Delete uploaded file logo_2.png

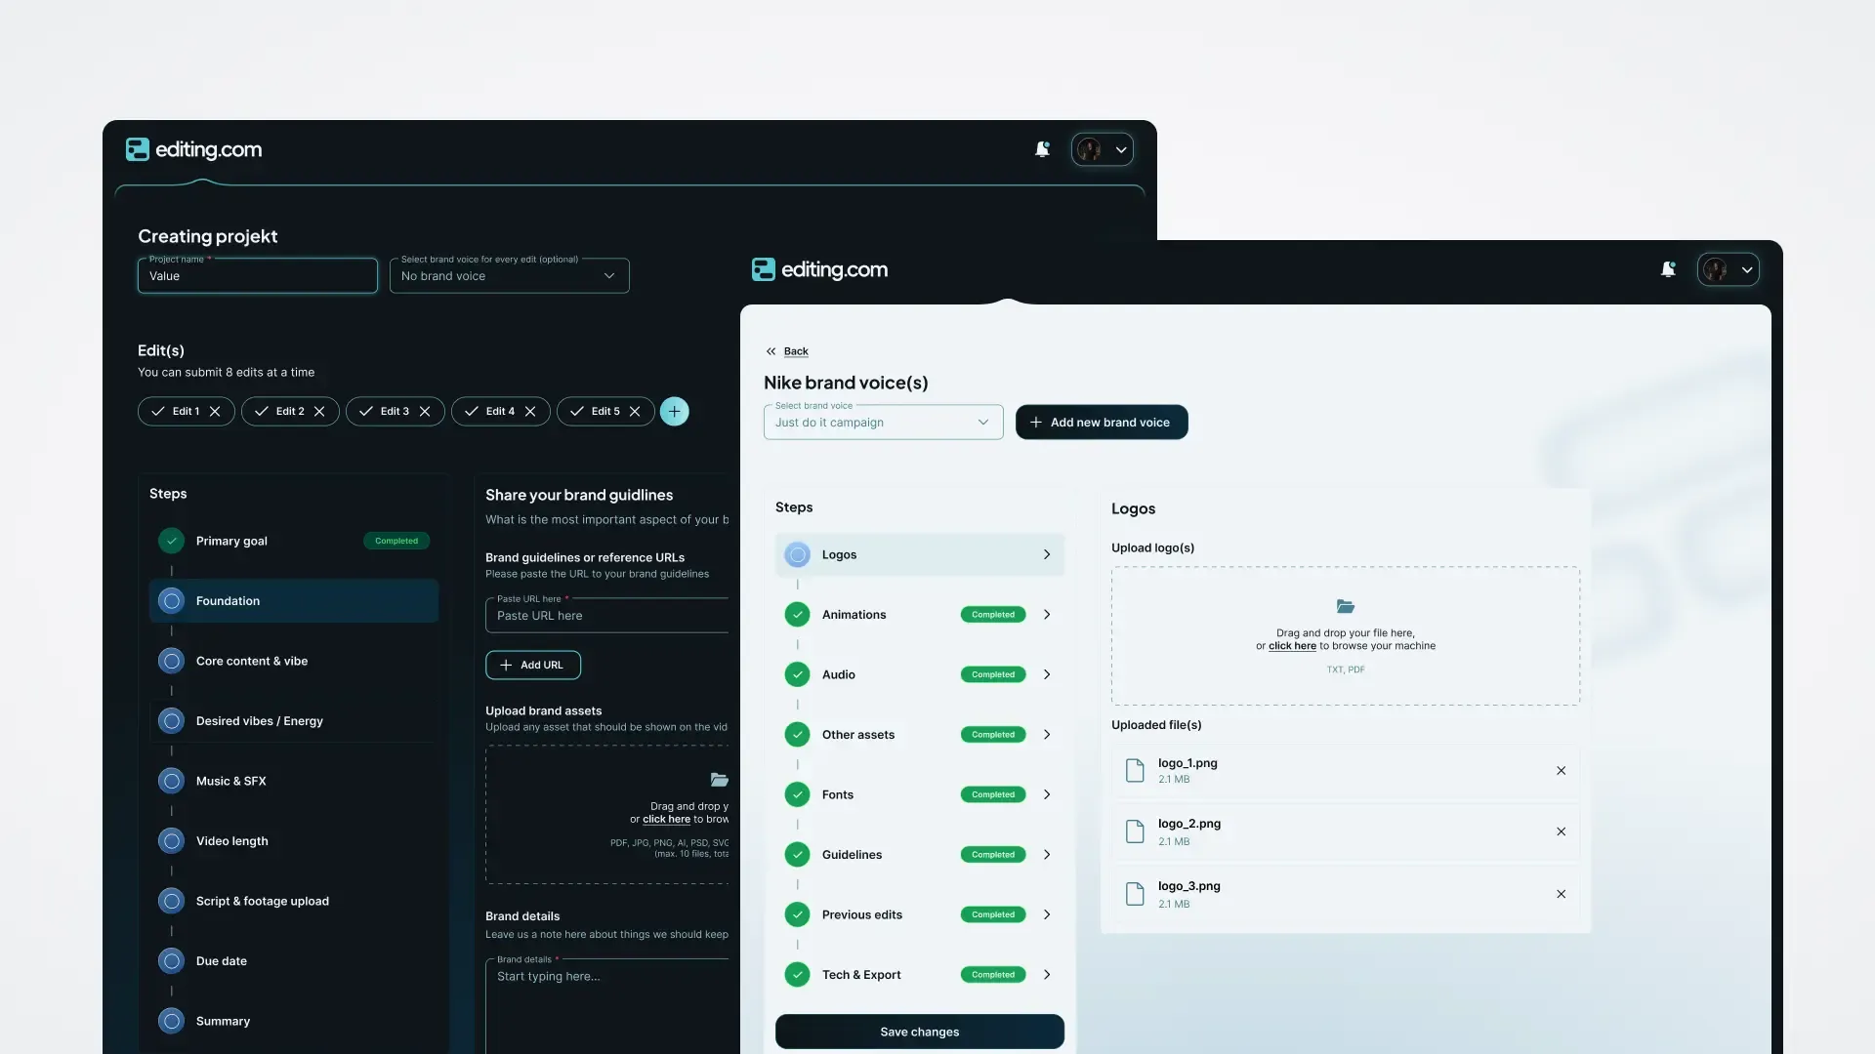pyautogui.click(x=1561, y=831)
